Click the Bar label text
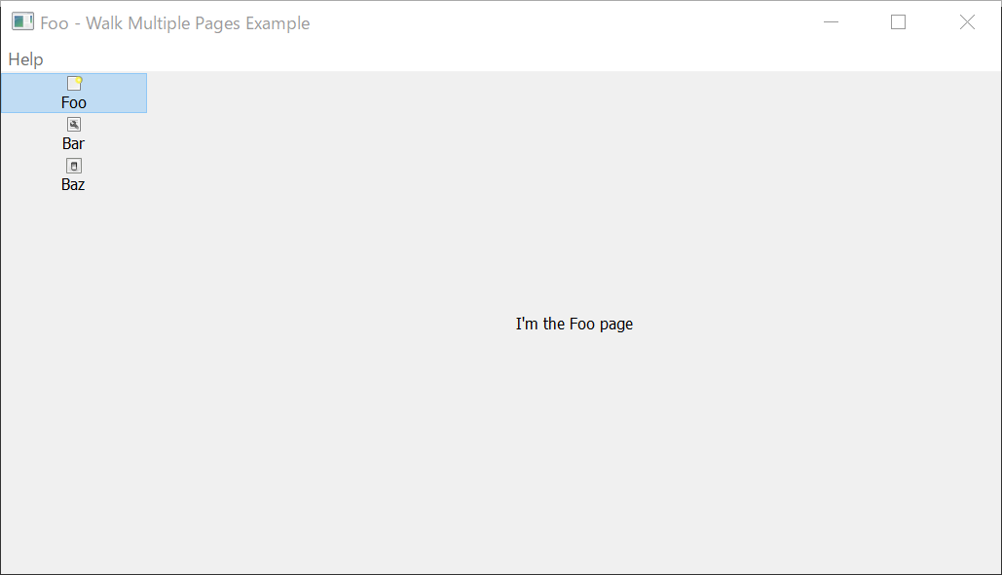1002x575 pixels. (73, 143)
